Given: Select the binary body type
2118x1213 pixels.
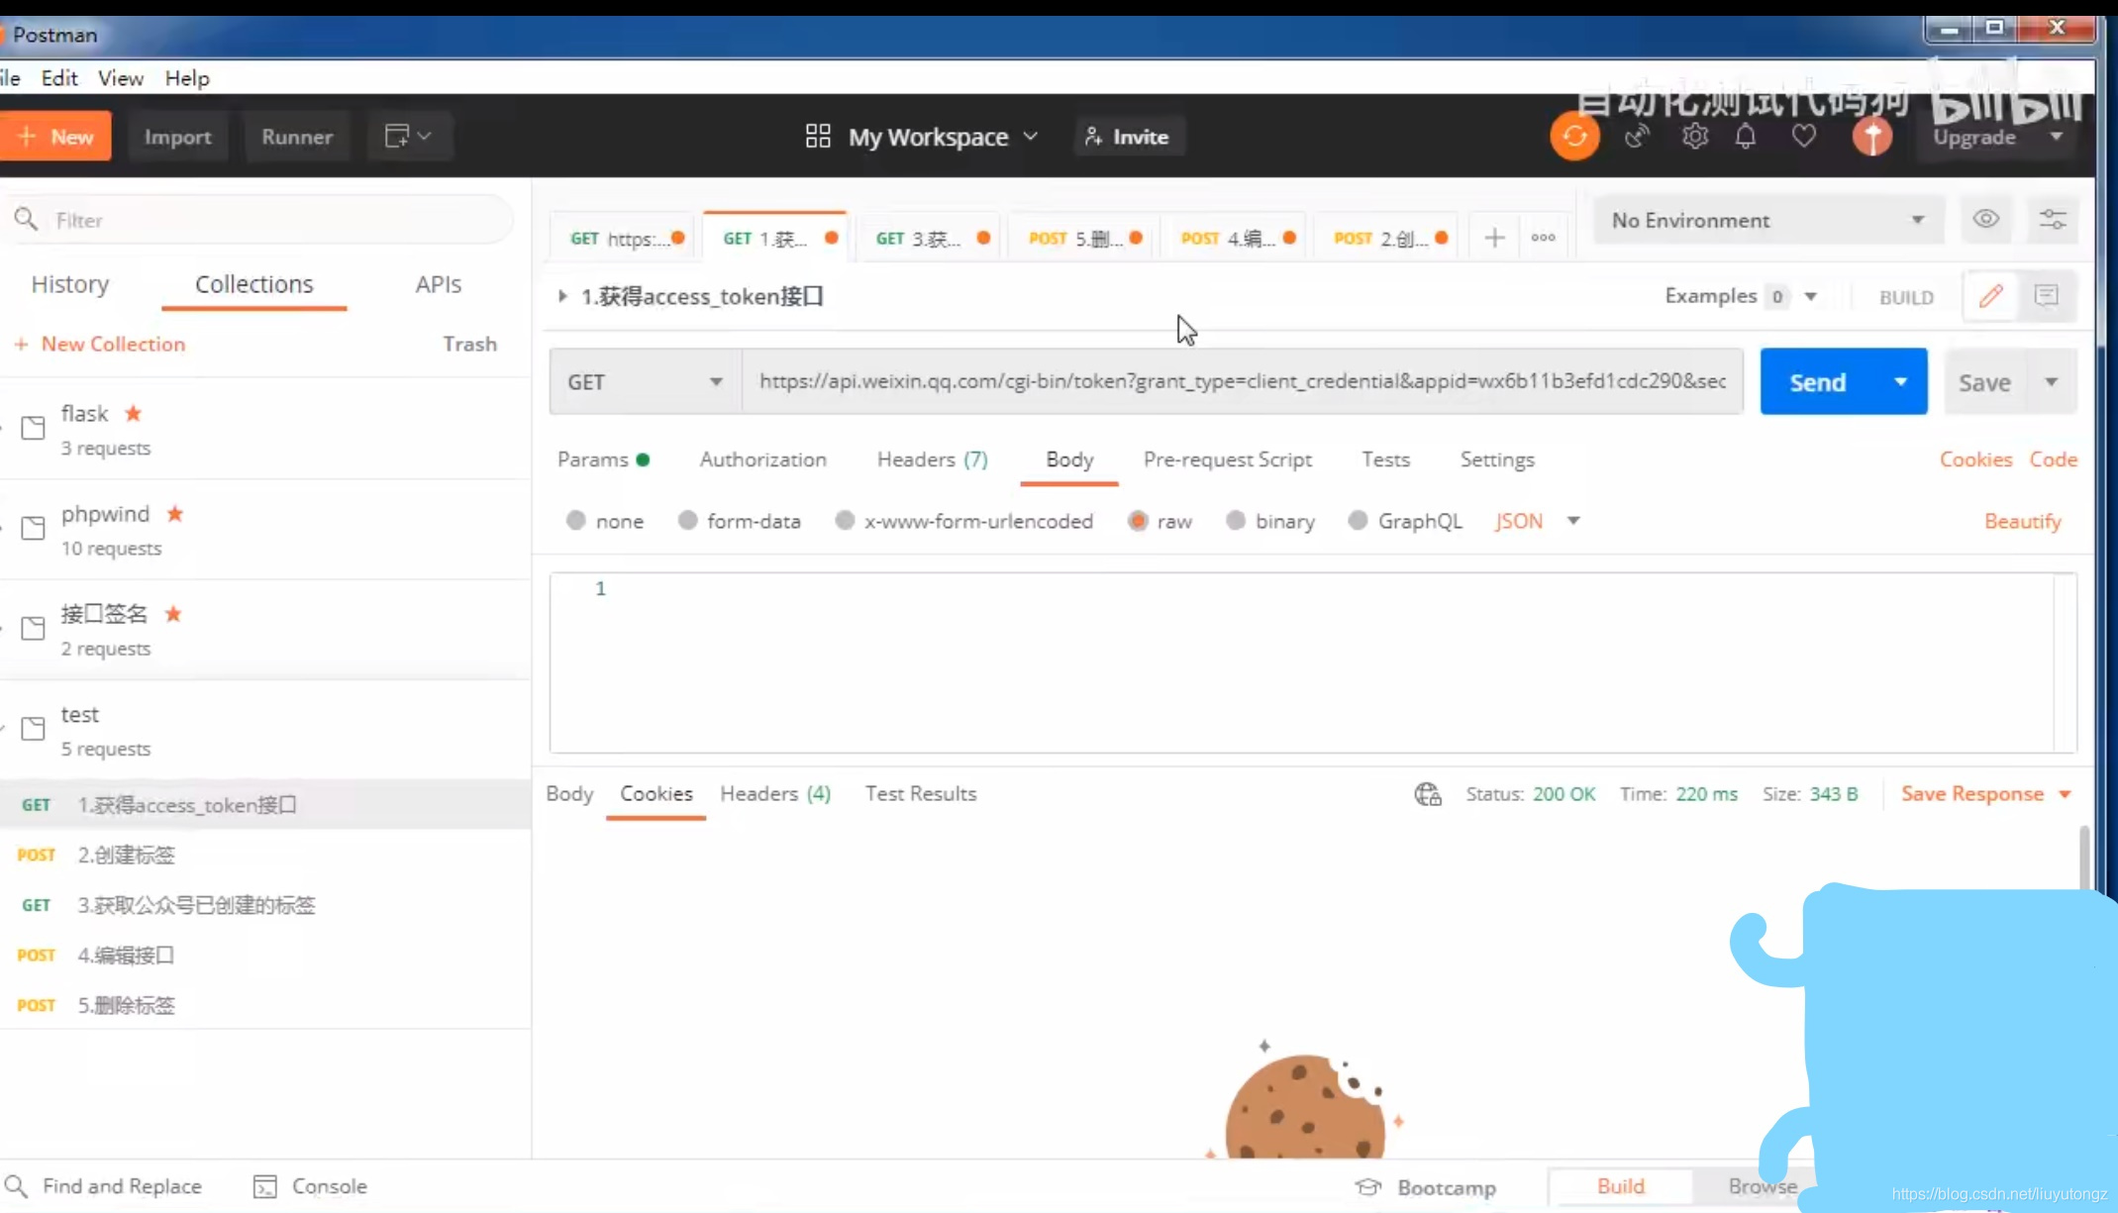Looking at the screenshot, I should pos(1236,521).
